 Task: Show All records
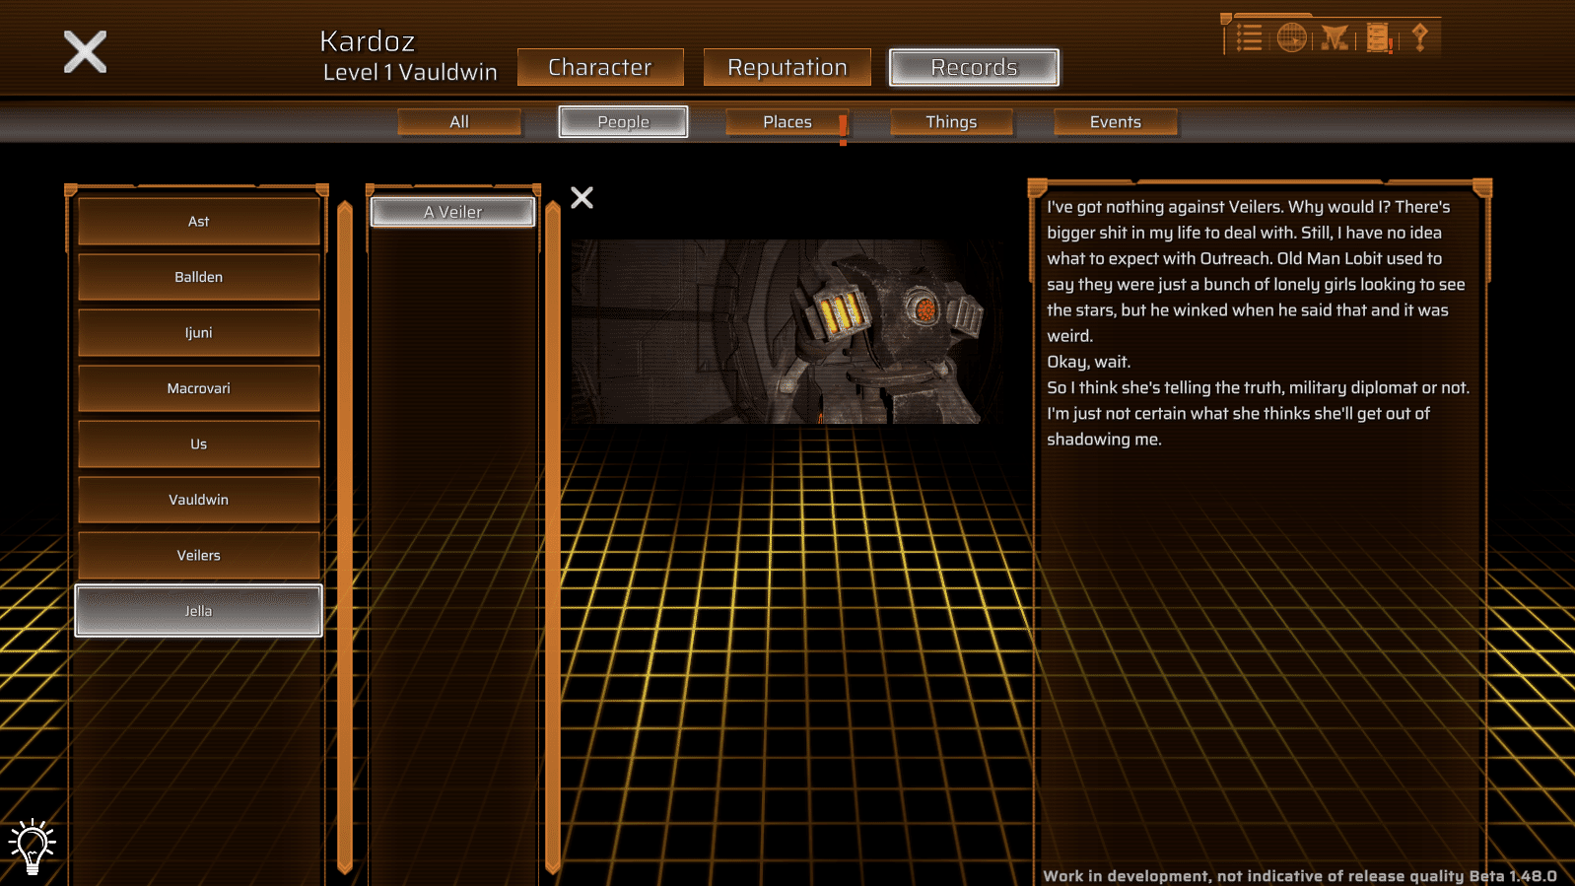click(459, 122)
